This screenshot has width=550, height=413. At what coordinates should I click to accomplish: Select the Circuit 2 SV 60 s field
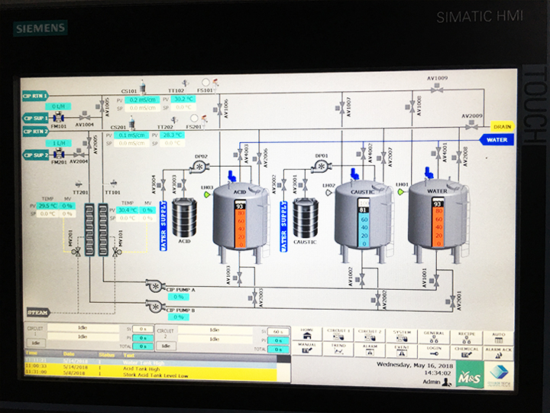coord(278,332)
